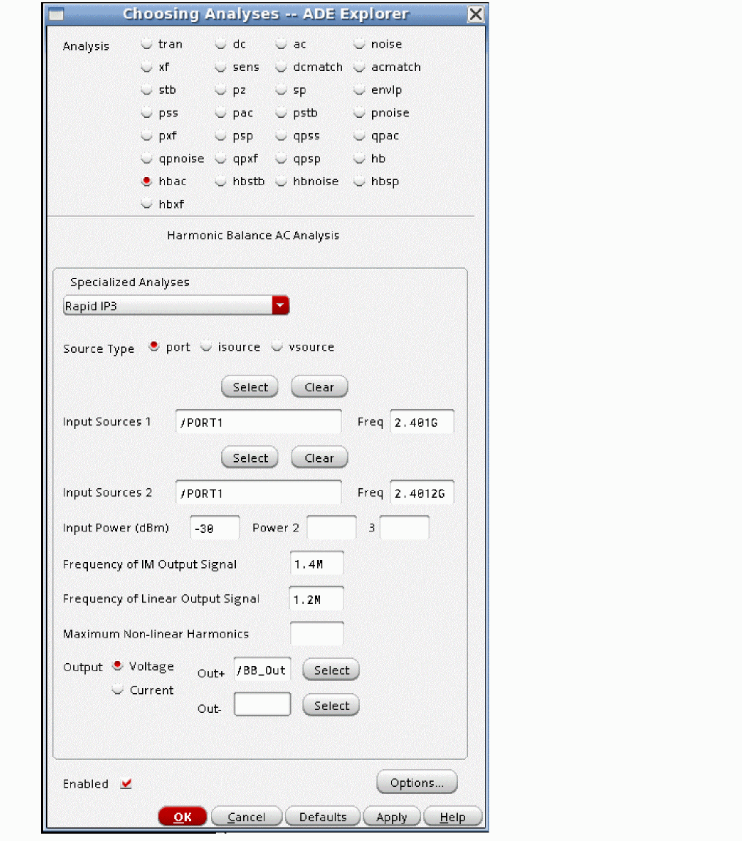The image size is (742, 841).
Task: Edit Frequency of Linear Output Signal field
Action: (x=316, y=599)
